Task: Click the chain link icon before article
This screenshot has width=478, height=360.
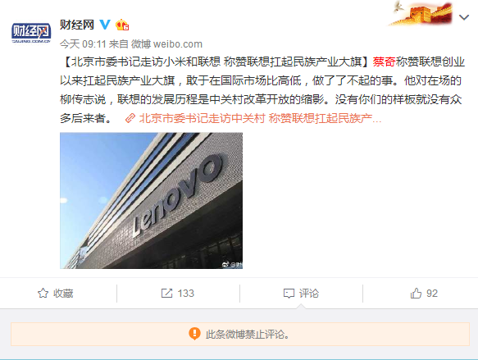Action: click(130, 118)
